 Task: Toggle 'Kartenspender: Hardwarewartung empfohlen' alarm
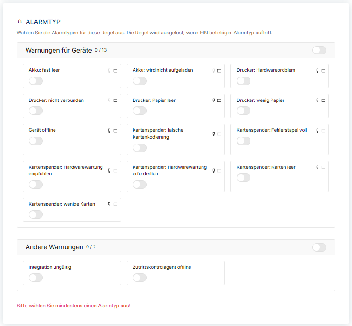coord(36,185)
